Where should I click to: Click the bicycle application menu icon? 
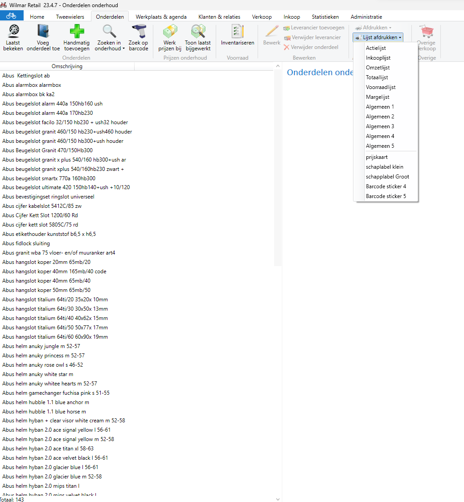pos(12,16)
